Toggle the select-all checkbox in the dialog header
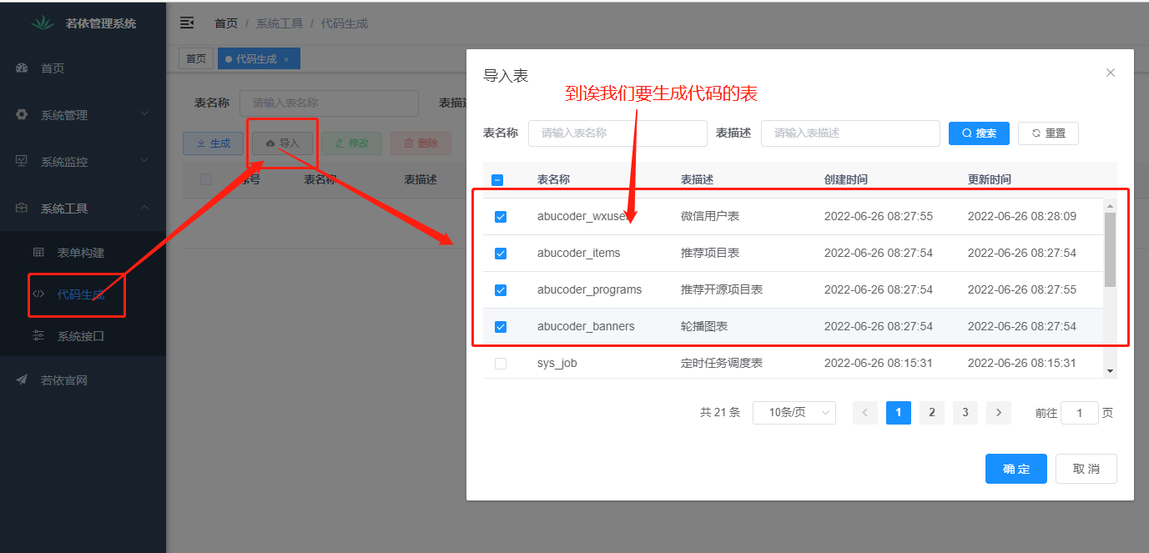1149x553 pixels. click(497, 180)
